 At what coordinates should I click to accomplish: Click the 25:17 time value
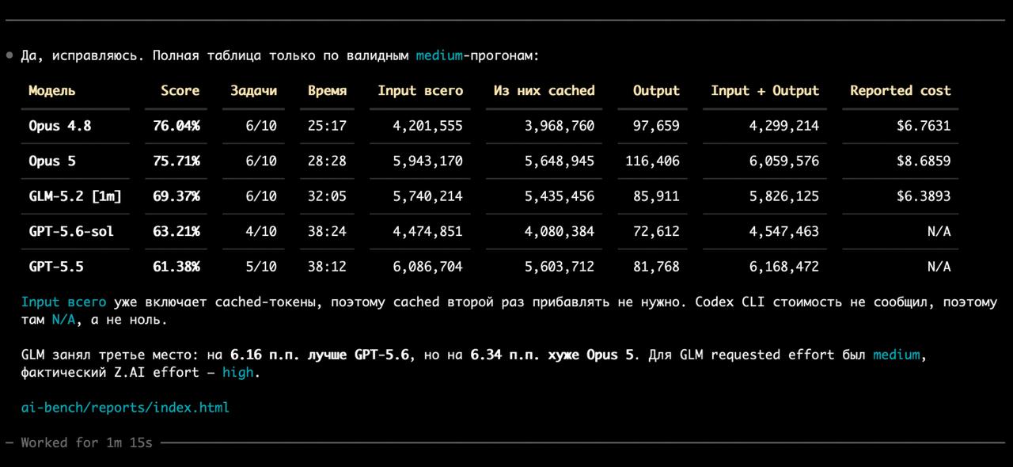(328, 125)
